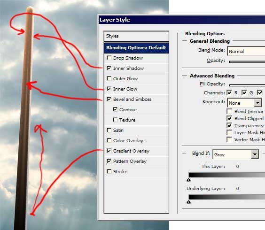Turn off the Contour checkbox
This screenshot has width=265, height=230.
(115, 109)
